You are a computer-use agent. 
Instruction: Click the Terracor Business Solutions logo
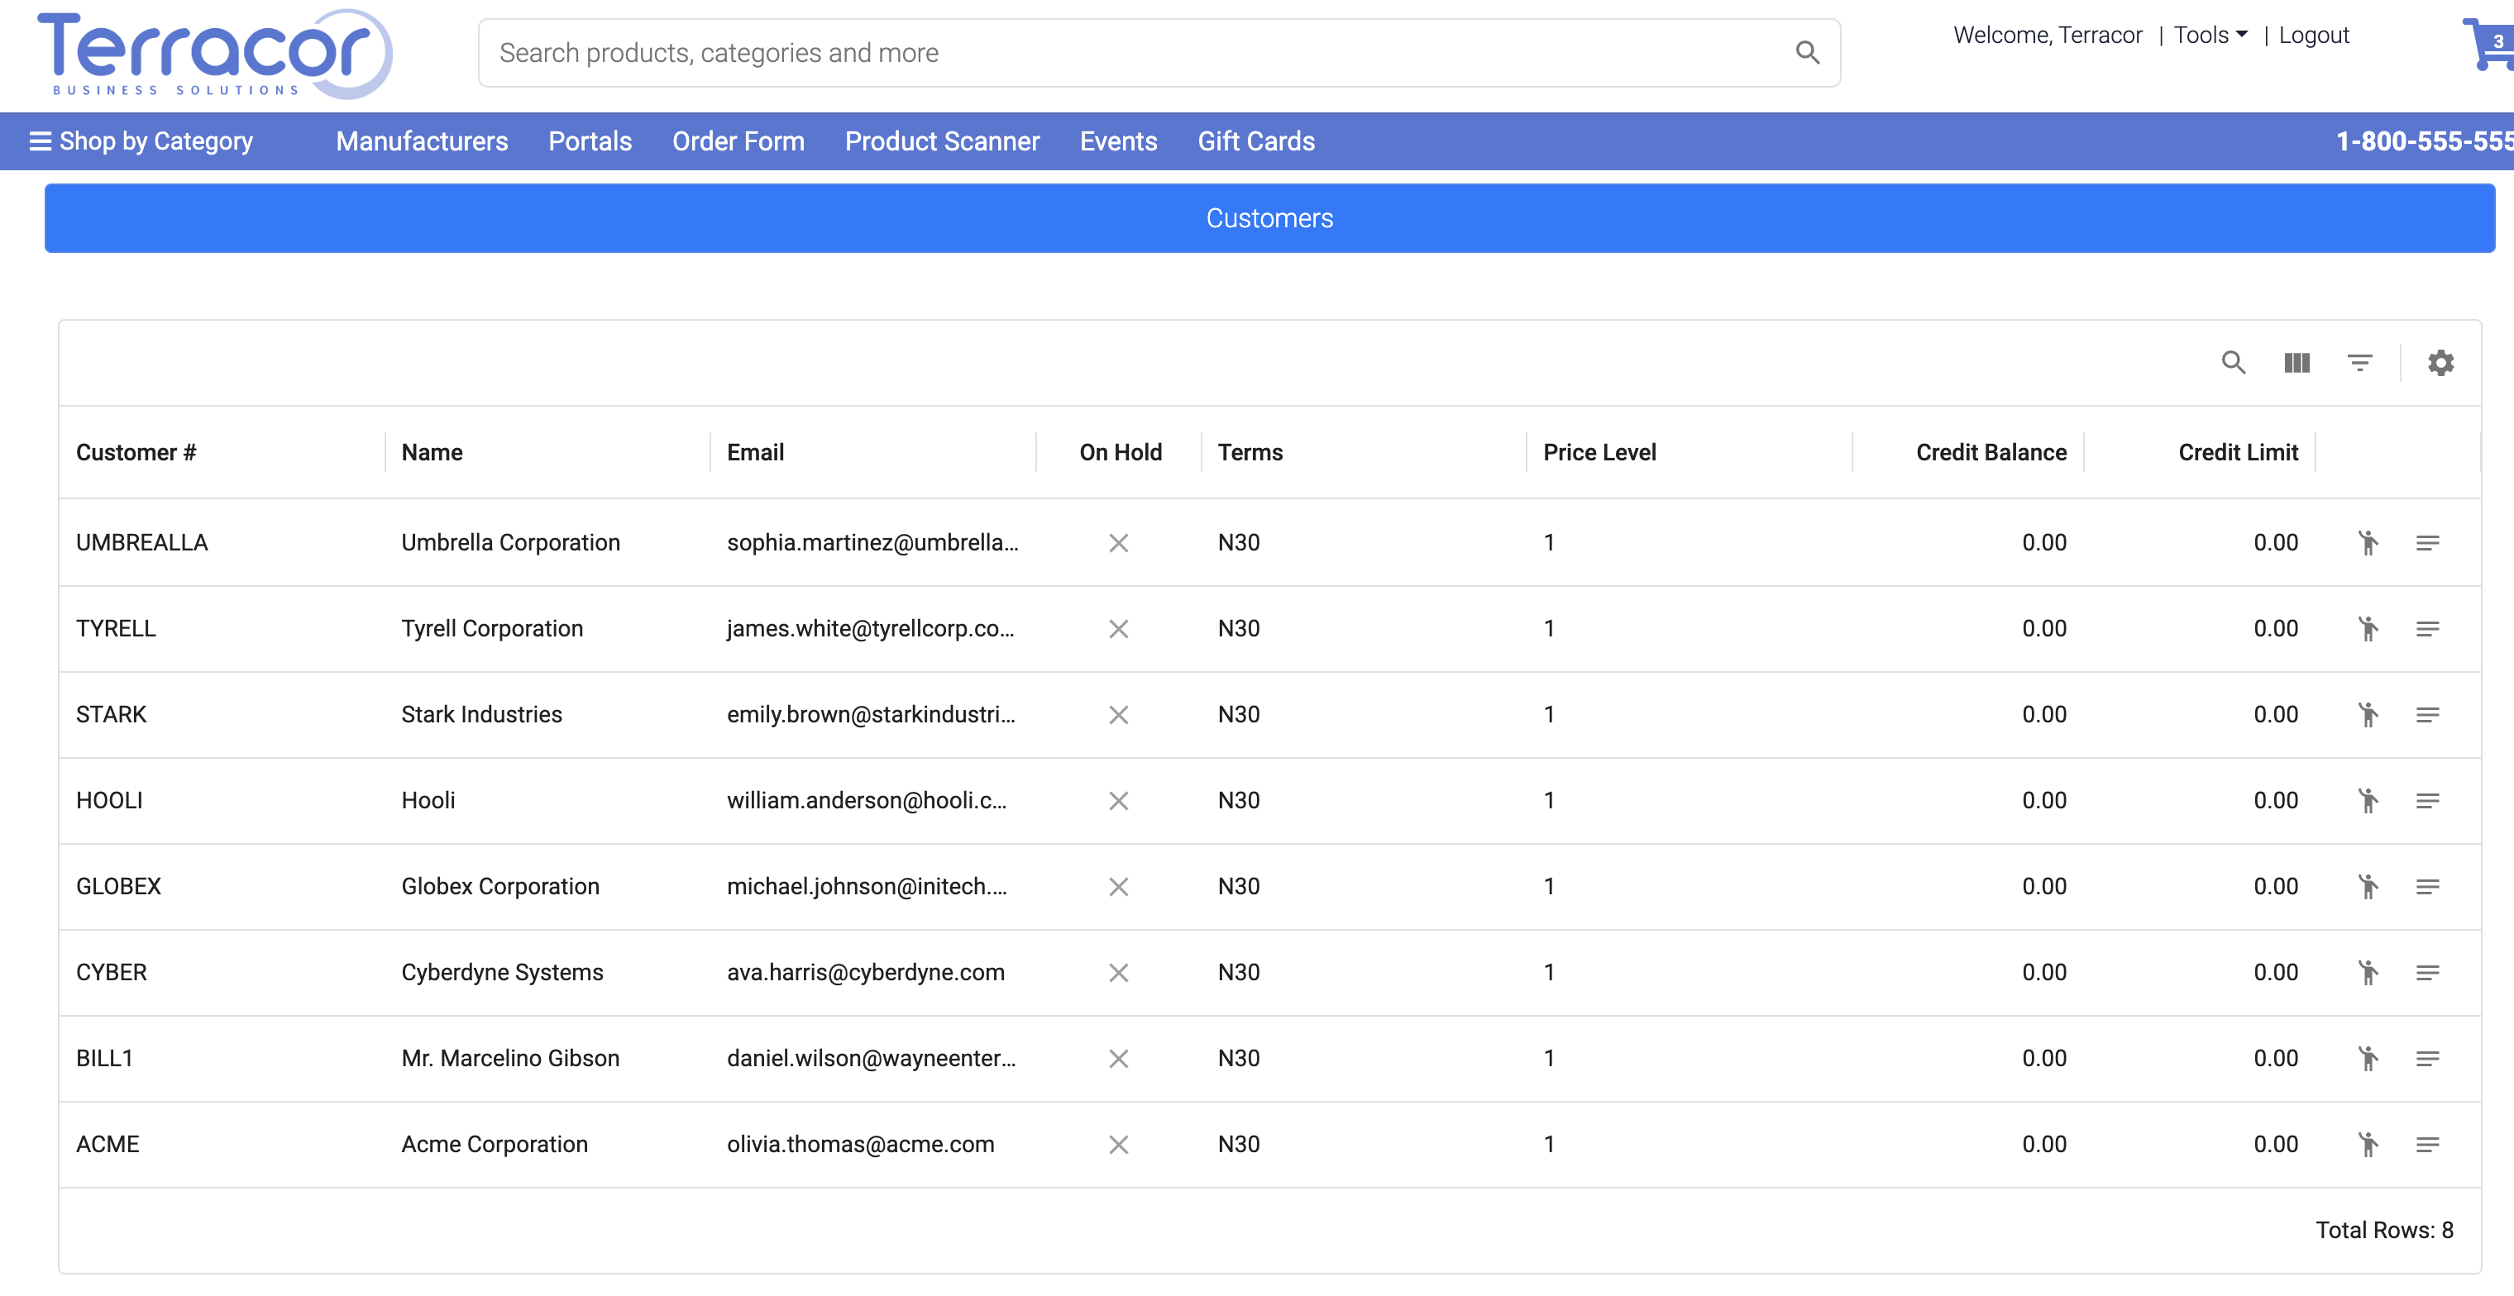pos(215,54)
